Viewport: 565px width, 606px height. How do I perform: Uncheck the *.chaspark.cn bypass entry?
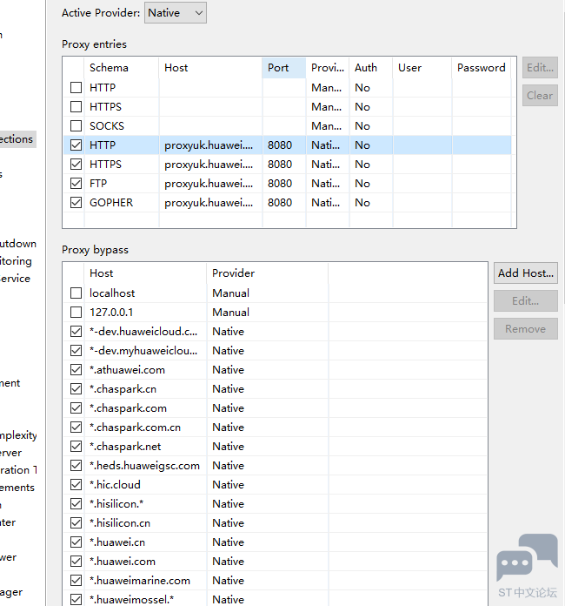pyautogui.click(x=76, y=389)
